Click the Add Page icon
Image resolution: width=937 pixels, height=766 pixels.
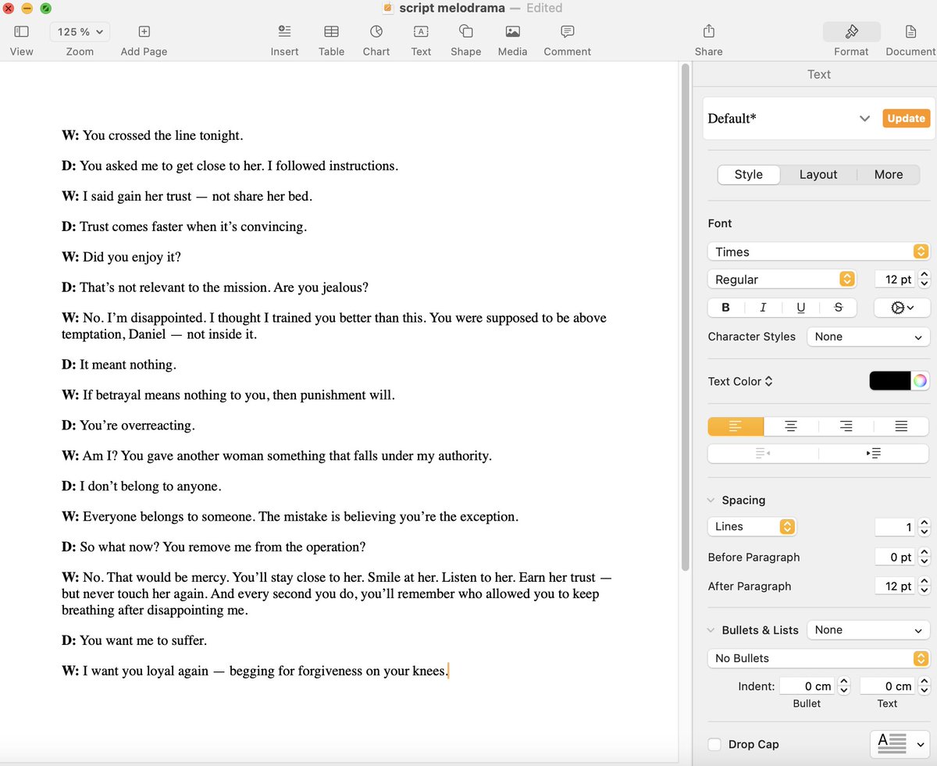coord(144,31)
